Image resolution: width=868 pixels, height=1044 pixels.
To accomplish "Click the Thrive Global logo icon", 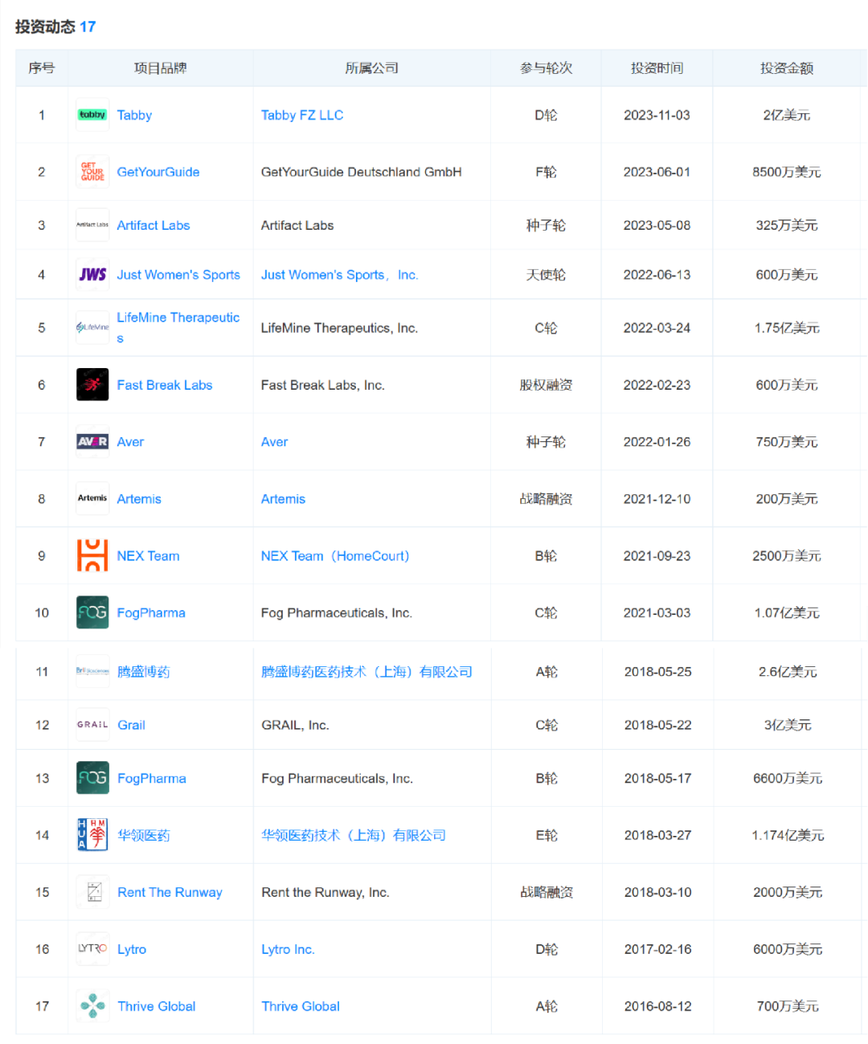I will pyautogui.click(x=93, y=1006).
